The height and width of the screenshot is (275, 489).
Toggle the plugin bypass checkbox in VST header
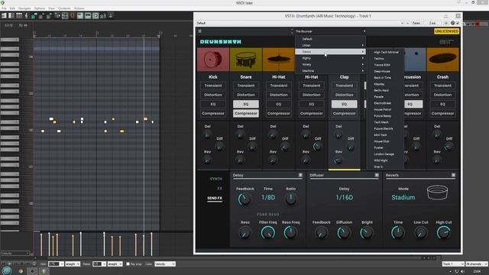coord(458,23)
